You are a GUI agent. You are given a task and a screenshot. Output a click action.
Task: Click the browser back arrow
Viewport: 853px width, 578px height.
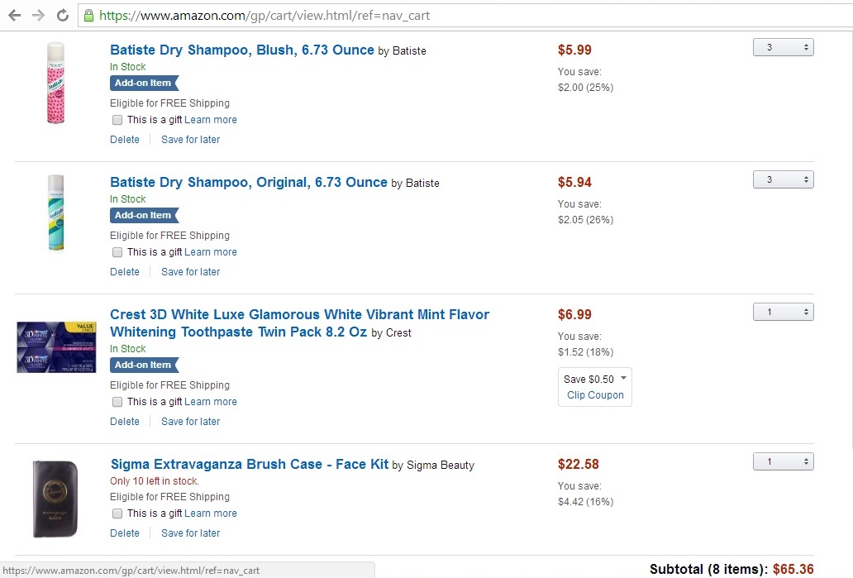[14, 16]
